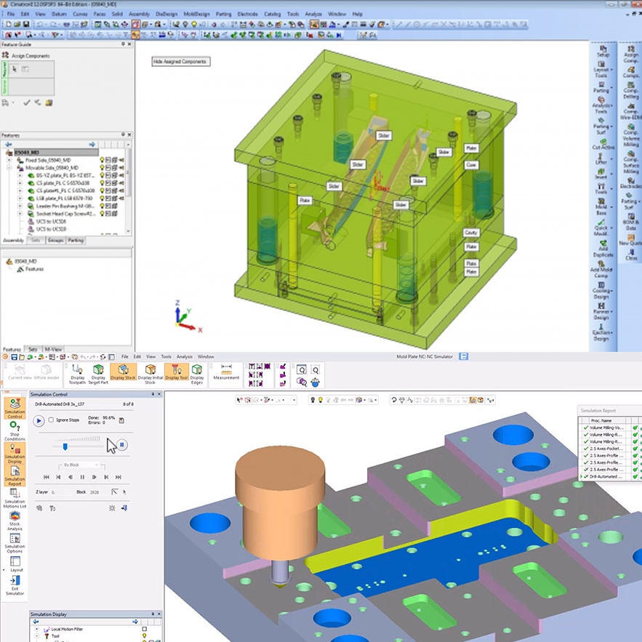
Task: Click the Block number input field
Action: pos(98,492)
